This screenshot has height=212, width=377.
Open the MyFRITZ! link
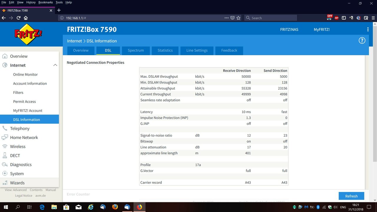pyautogui.click(x=322, y=29)
